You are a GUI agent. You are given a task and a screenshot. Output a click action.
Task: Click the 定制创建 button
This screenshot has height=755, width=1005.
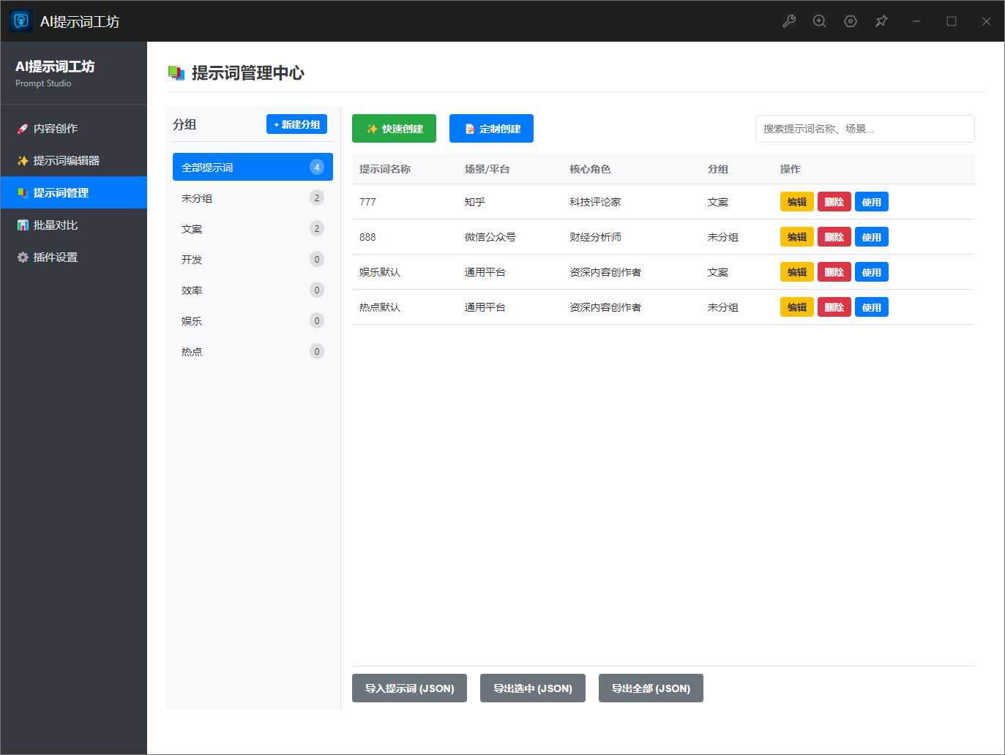(x=491, y=129)
